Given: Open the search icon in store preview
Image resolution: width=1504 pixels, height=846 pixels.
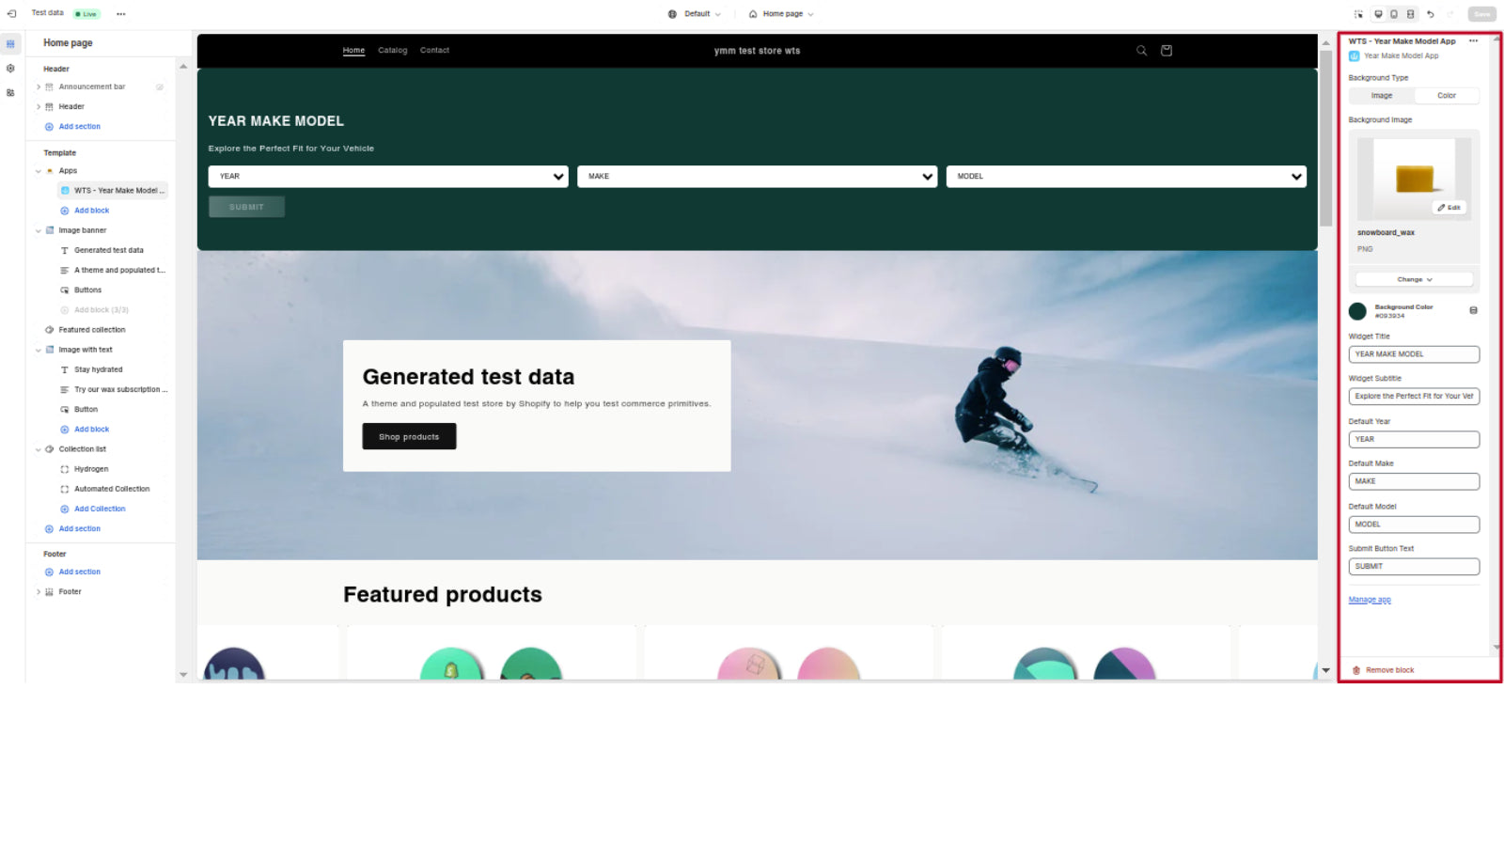Looking at the screenshot, I should 1141,50.
